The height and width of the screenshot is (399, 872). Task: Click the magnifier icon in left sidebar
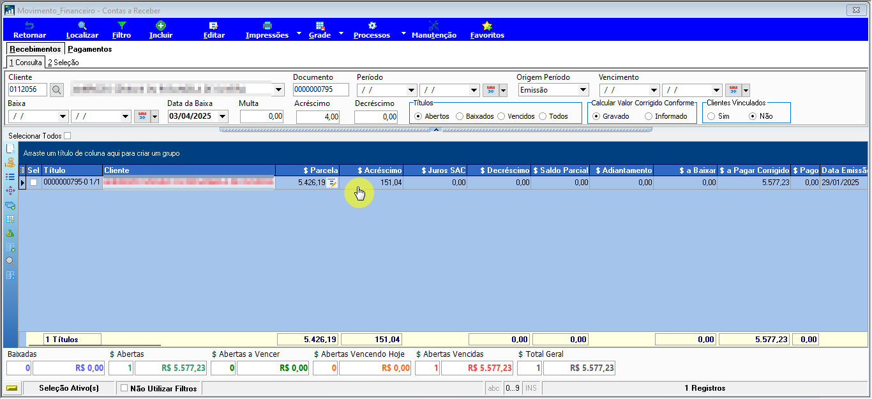(10, 261)
